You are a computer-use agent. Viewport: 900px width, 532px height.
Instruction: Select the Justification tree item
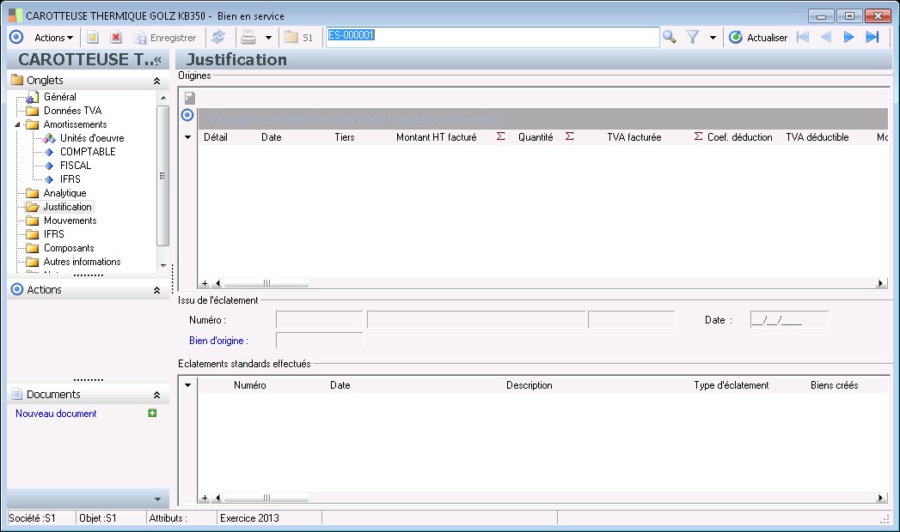pos(67,207)
